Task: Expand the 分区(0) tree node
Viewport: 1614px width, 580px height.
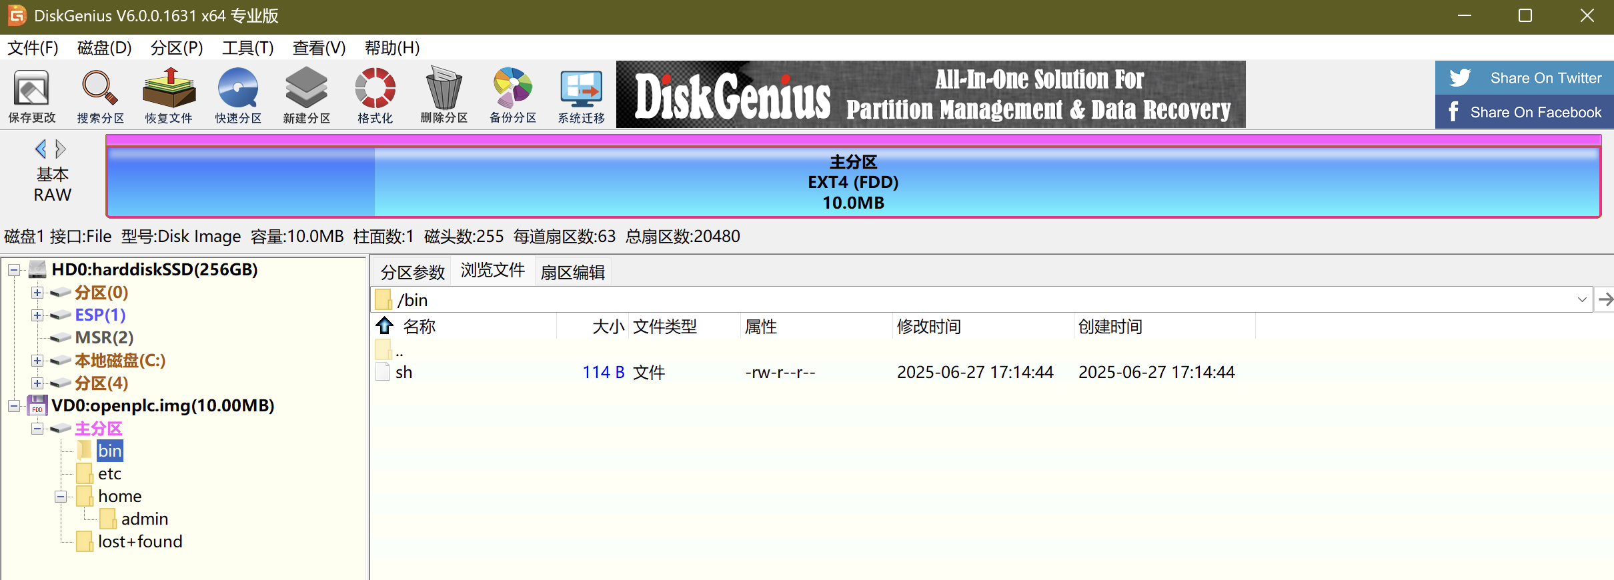Action: click(37, 293)
